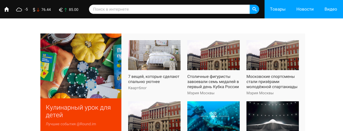The height and width of the screenshot is (131, 343).
Task: Focus the 'Поиск в интернете' search field
Action: [169, 9]
